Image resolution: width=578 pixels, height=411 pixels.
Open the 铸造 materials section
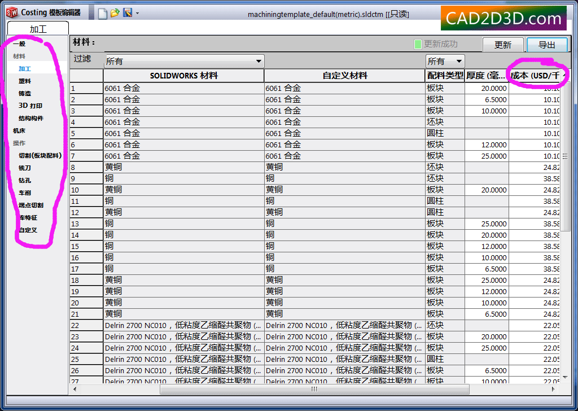[25, 94]
